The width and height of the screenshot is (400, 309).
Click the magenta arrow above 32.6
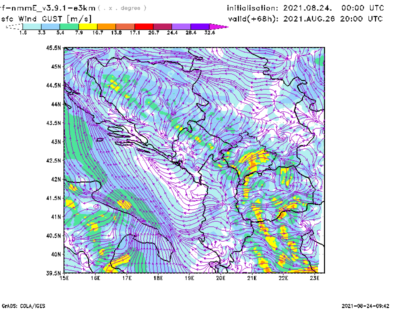pyautogui.click(x=218, y=26)
